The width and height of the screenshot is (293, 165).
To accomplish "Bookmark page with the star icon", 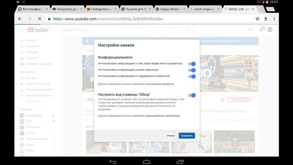I will 257,19.
